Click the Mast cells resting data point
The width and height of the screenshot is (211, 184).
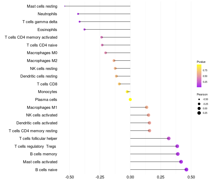point(65,6)
